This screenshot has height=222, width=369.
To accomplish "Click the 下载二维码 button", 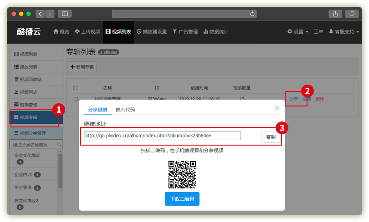I will coord(182,199).
